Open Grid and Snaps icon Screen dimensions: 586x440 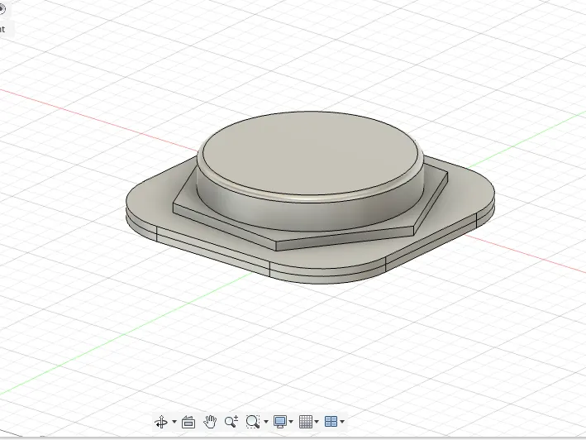click(x=306, y=422)
